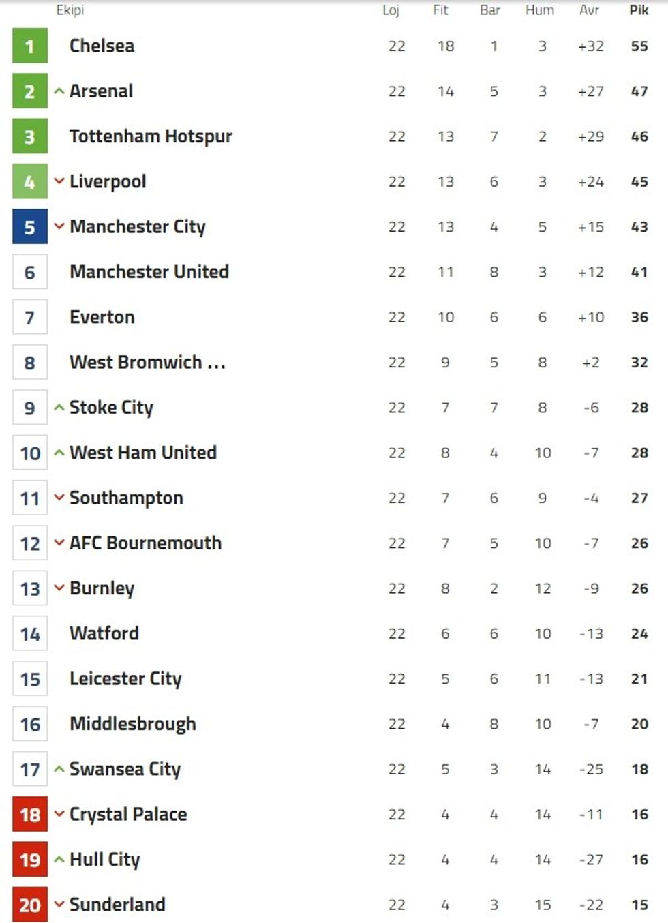This screenshot has height=923, width=668.
Task: Click the Ekipi column header
Action: click(x=70, y=10)
